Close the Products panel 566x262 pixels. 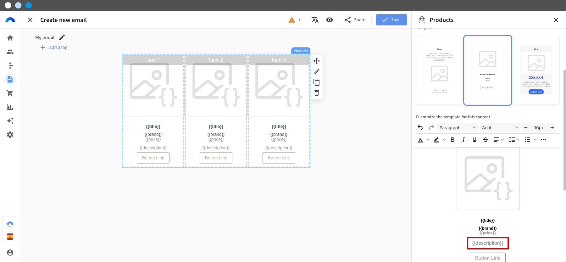pos(556,20)
